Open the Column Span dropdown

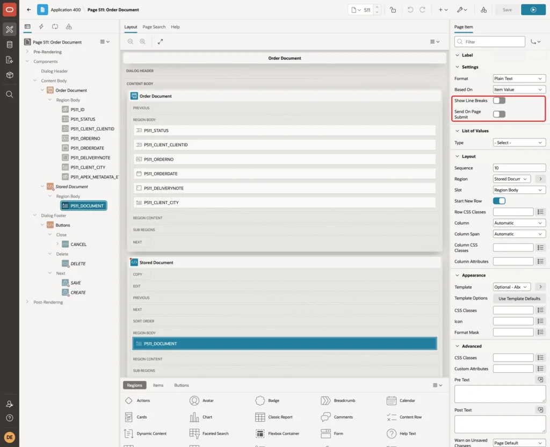519,234
